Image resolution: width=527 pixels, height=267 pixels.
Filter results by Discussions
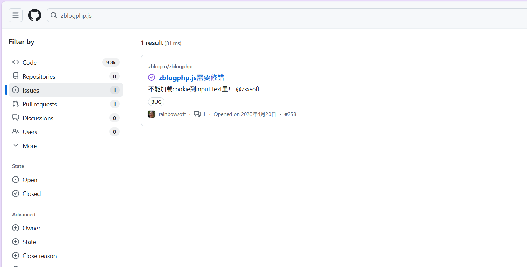[x=66, y=118]
